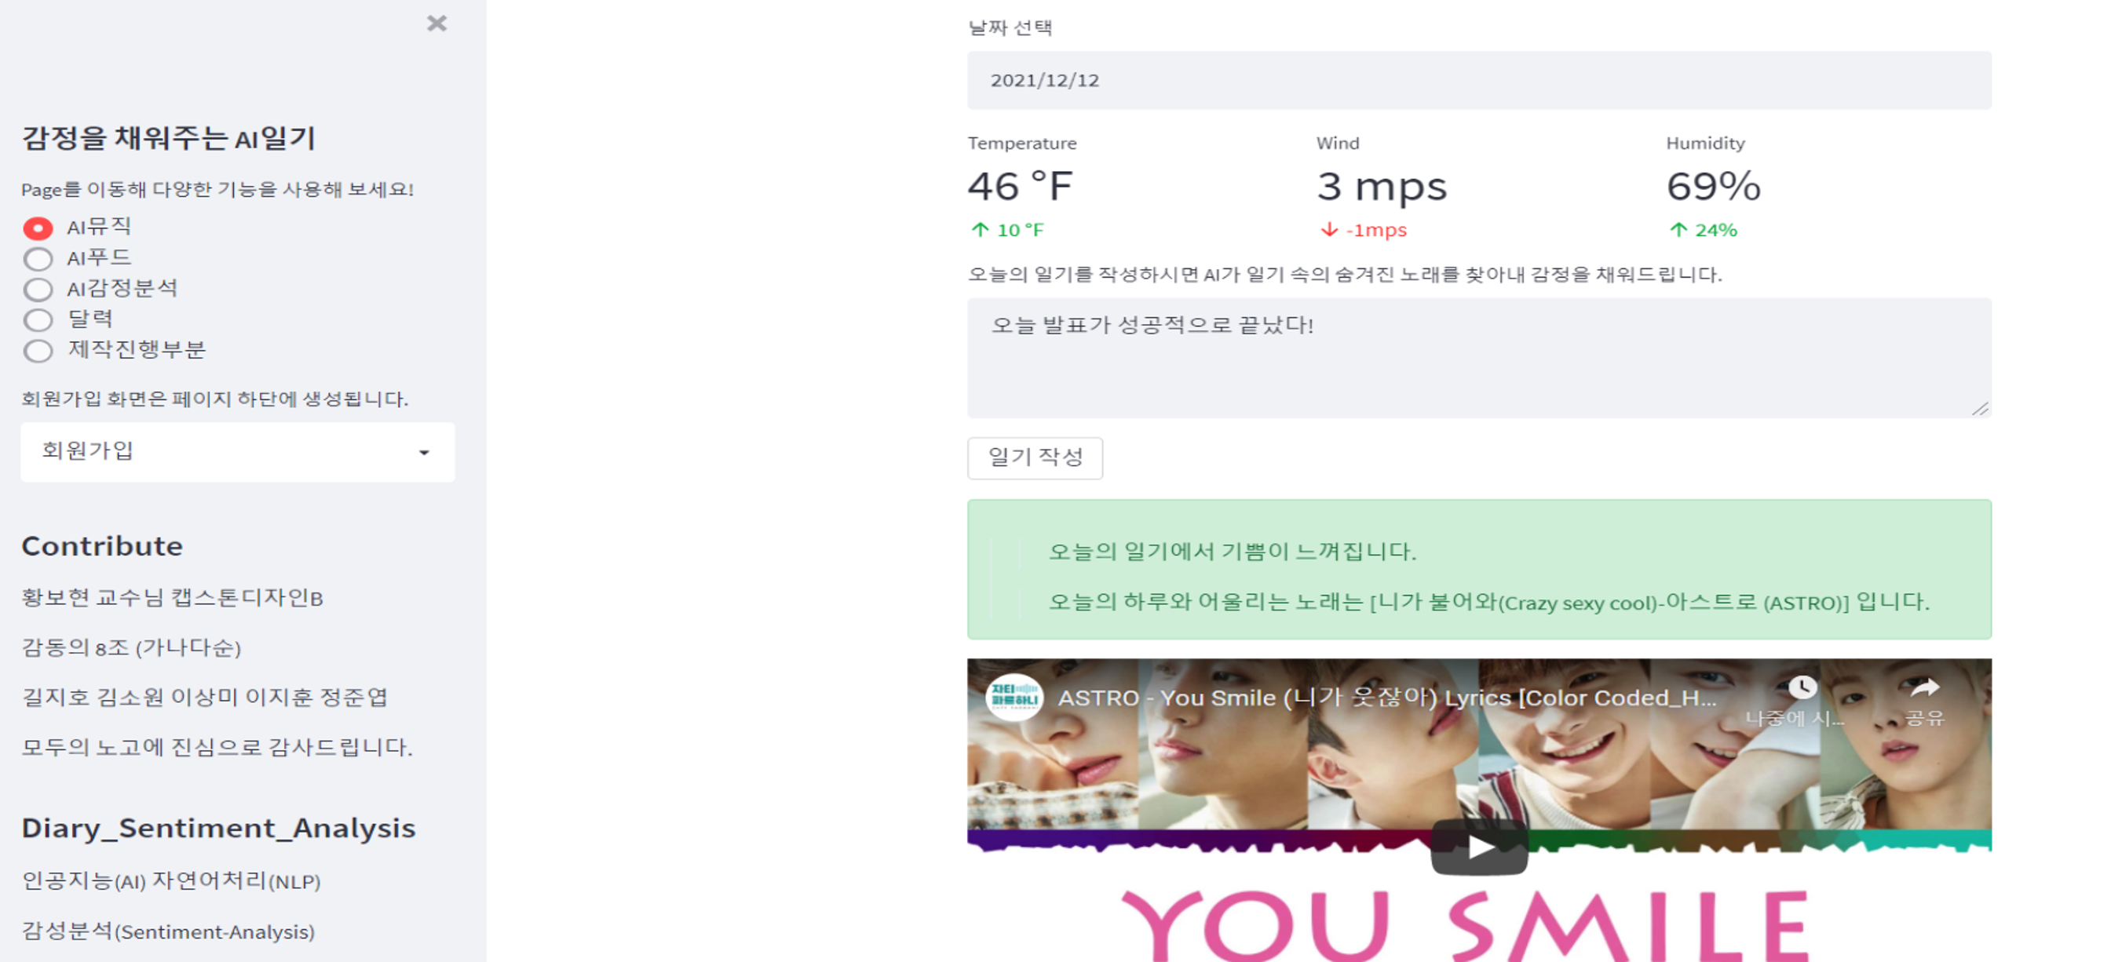Click the temperature increase arrow indicator
The image size is (2111, 962).
tap(979, 230)
